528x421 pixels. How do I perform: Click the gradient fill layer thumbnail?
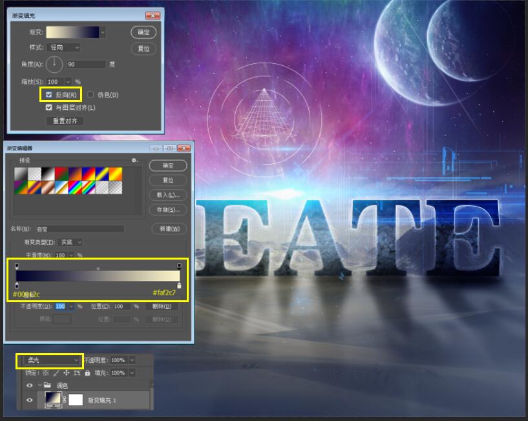(54, 400)
